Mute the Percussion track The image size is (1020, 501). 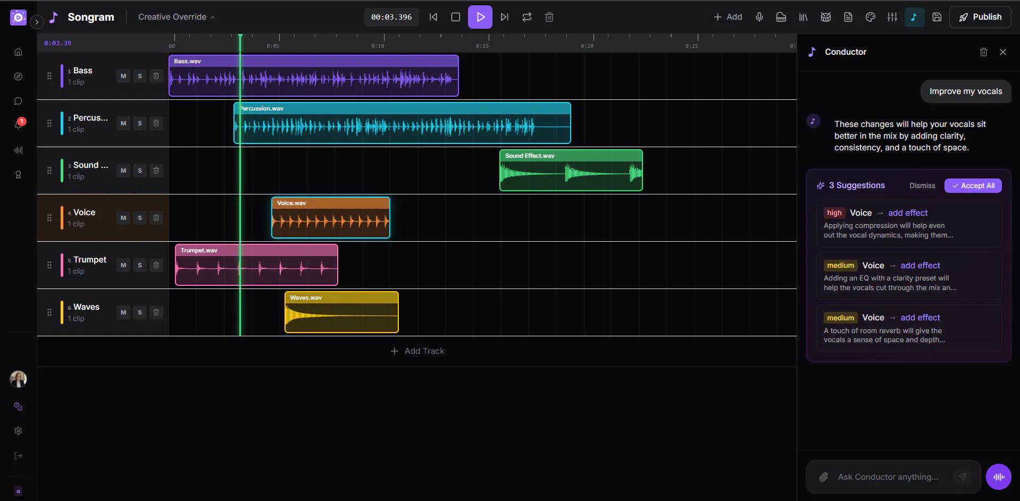[x=123, y=123]
